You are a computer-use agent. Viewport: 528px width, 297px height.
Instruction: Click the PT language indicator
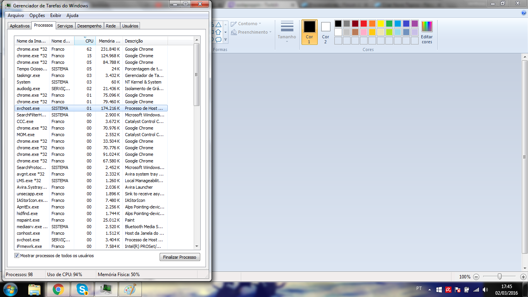pyautogui.click(x=419, y=289)
